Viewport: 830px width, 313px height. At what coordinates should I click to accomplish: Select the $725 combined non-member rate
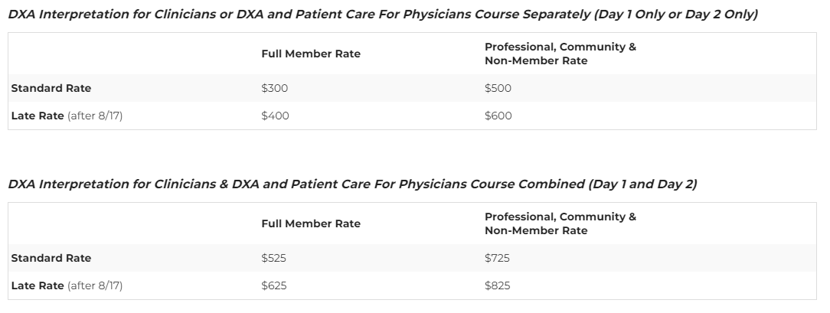tap(497, 258)
